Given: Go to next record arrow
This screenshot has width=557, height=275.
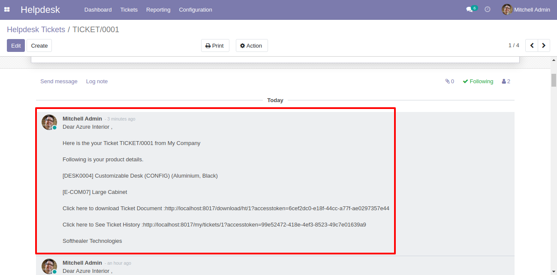Looking at the screenshot, I should (544, 45).
